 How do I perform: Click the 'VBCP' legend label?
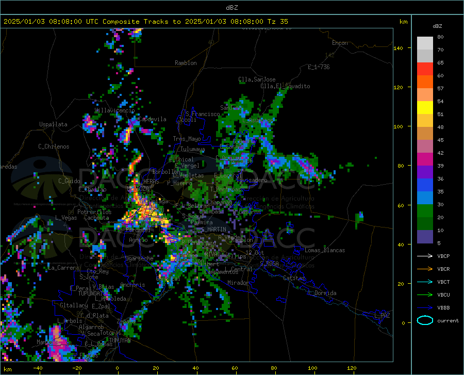click(443, 256)
